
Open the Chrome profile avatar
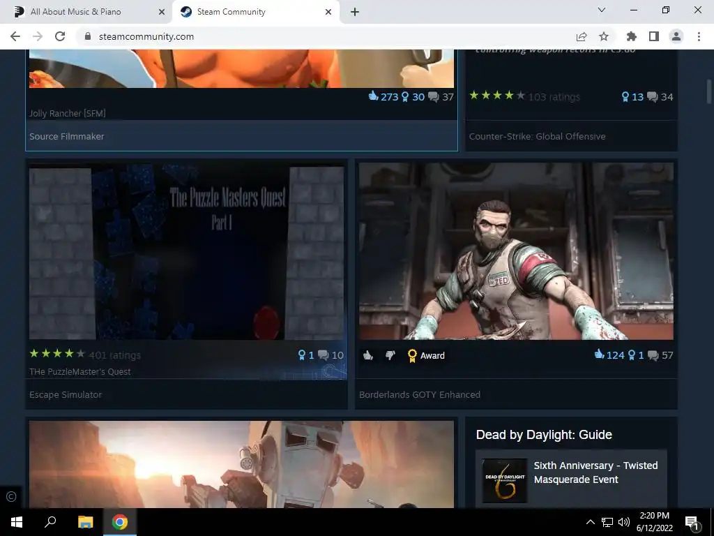[x=676, y=36]
